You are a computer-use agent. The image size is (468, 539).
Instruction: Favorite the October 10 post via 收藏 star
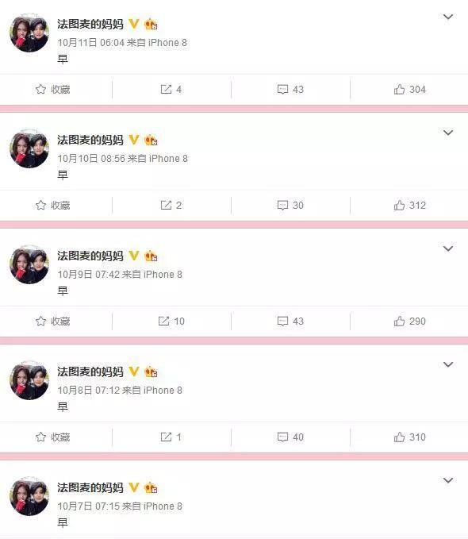coord(52,206)
